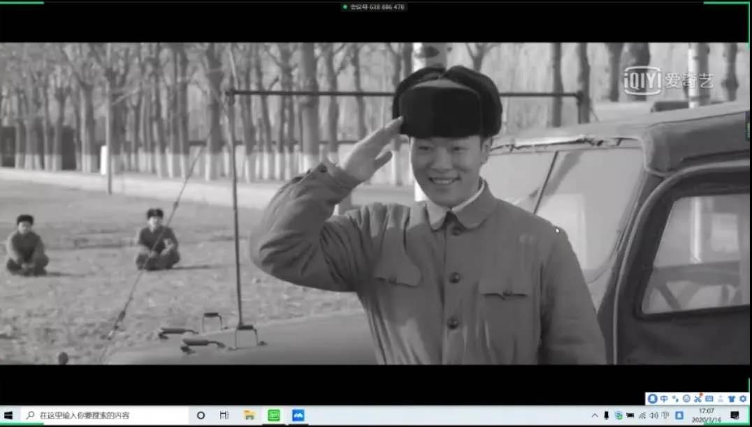Open the volume speaker tray icon
The height and width of the screenshot is (427, 752).
click(654, 415)
